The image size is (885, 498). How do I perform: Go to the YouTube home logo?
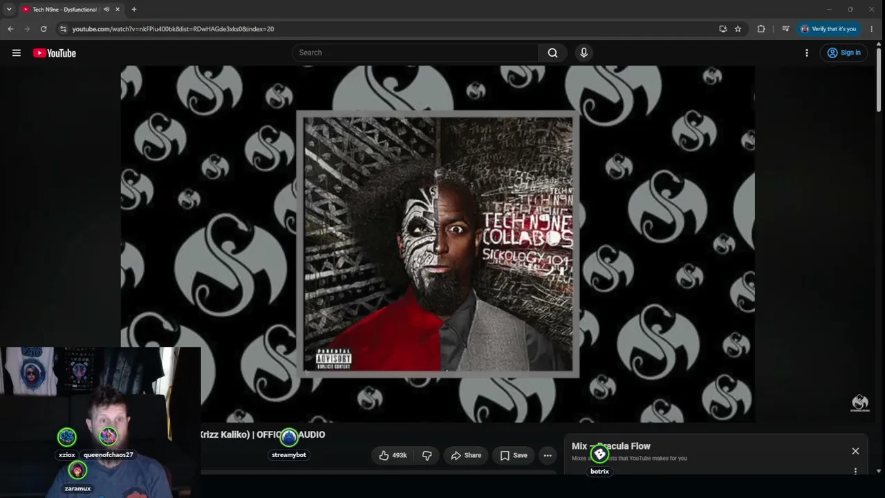click(54, 53)
